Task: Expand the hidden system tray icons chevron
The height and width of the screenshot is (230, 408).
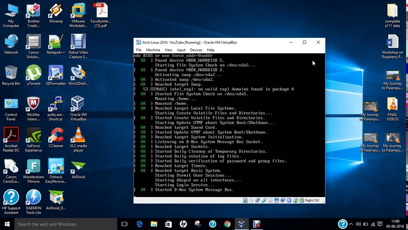Action: 351,224
